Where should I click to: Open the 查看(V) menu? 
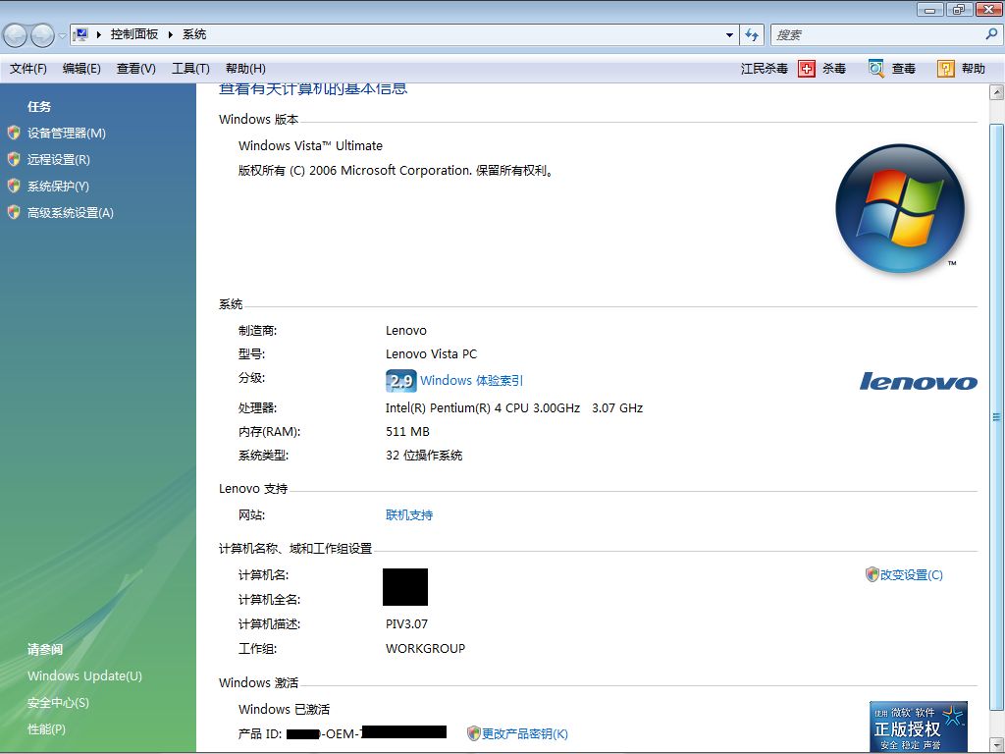pos(135,69)
